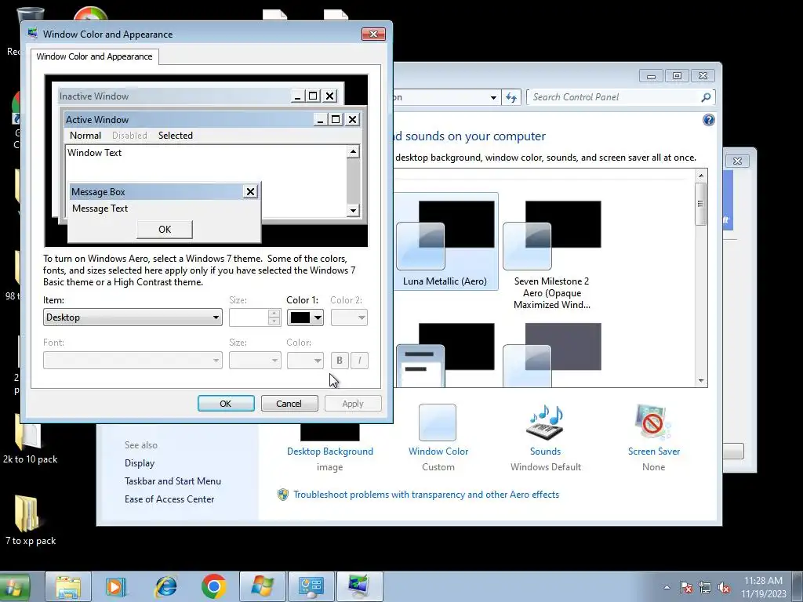Click preview scrollbar up arrow
This screenshot has height=602, width=803.
[x=353, y=151]
